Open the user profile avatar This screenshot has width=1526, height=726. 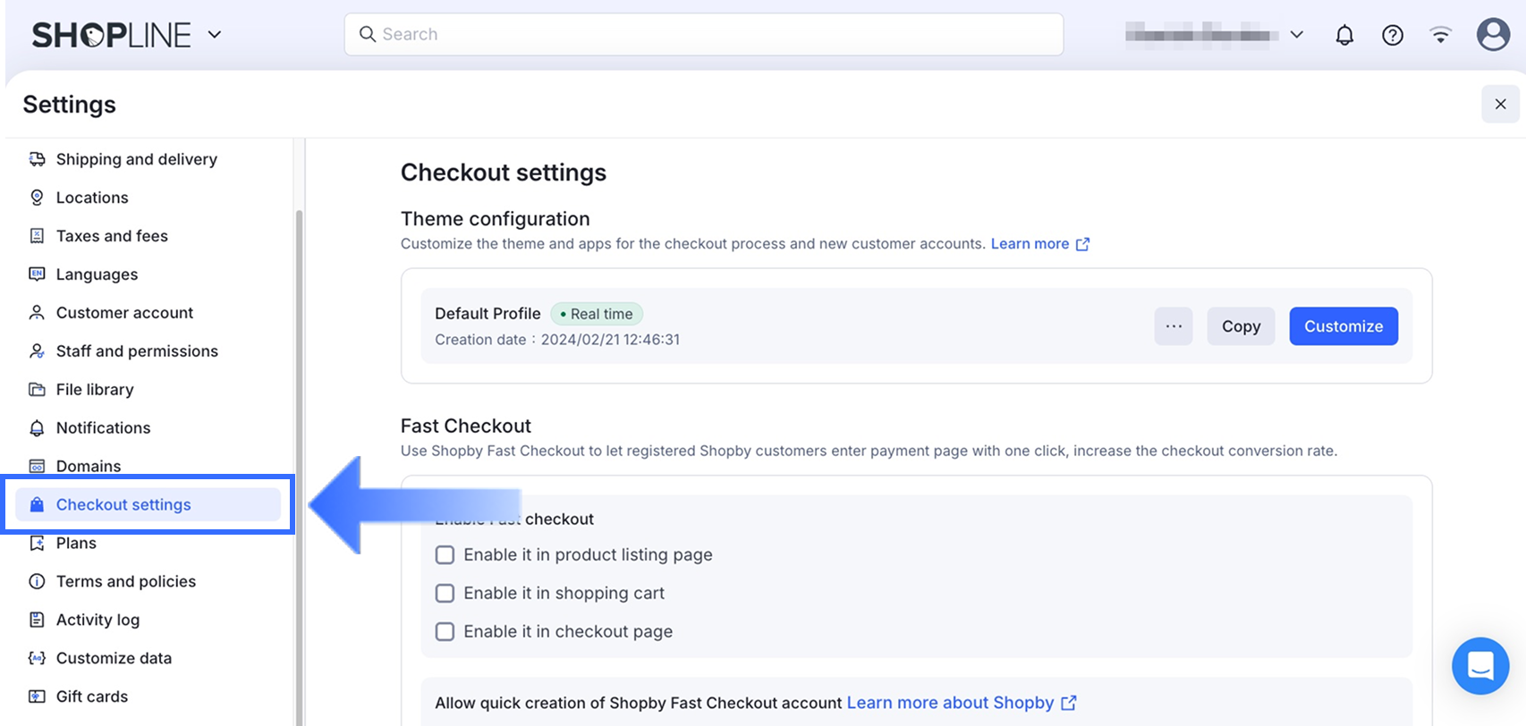point(1493,35)
